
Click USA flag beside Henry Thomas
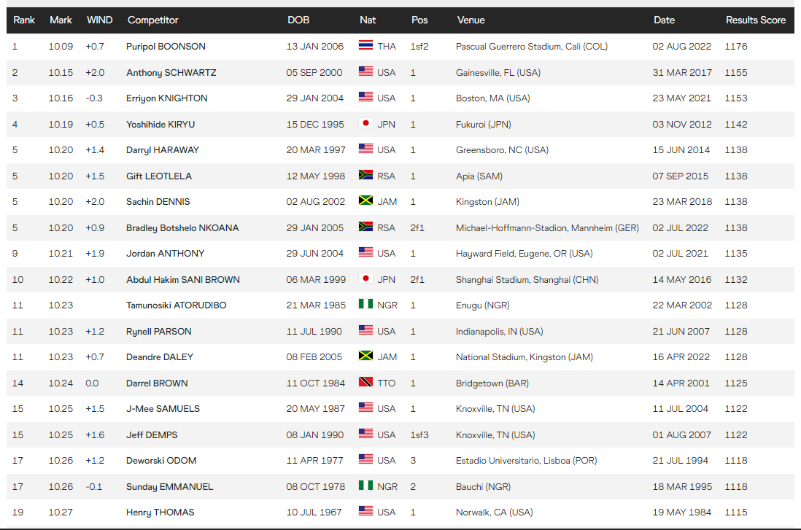(365, 512)
